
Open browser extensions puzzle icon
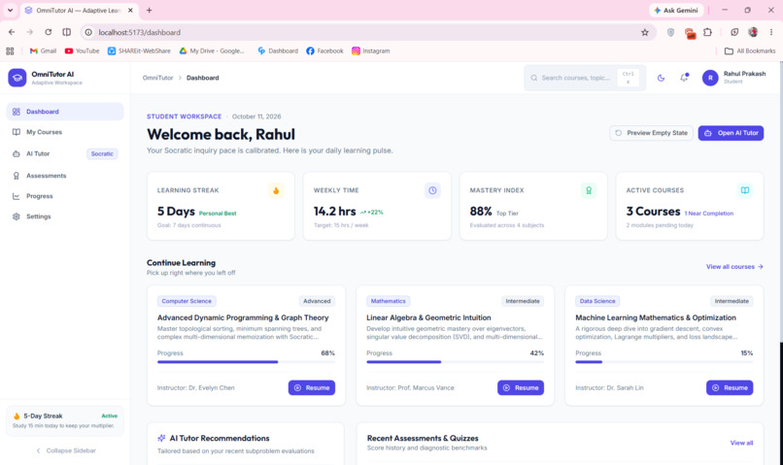click(x=707, y=32)
